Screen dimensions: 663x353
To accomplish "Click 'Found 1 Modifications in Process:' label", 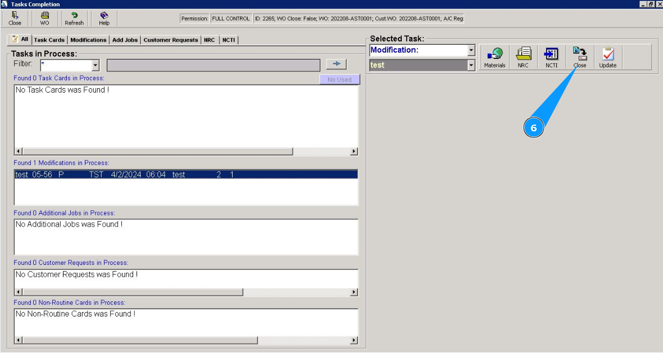I will [61, 163].
